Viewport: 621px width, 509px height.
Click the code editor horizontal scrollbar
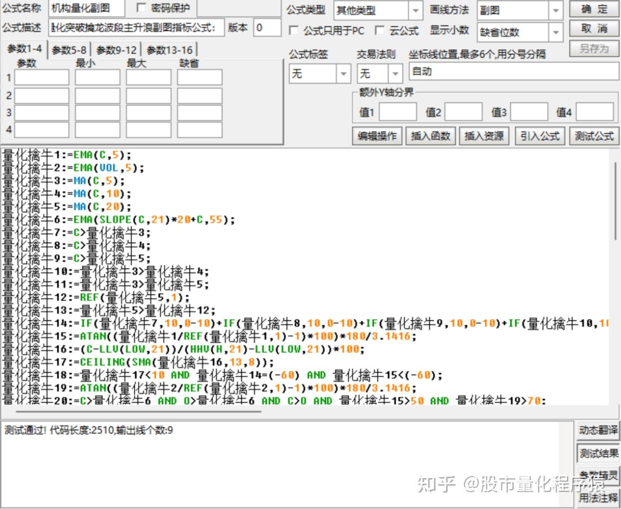(139, 412)
